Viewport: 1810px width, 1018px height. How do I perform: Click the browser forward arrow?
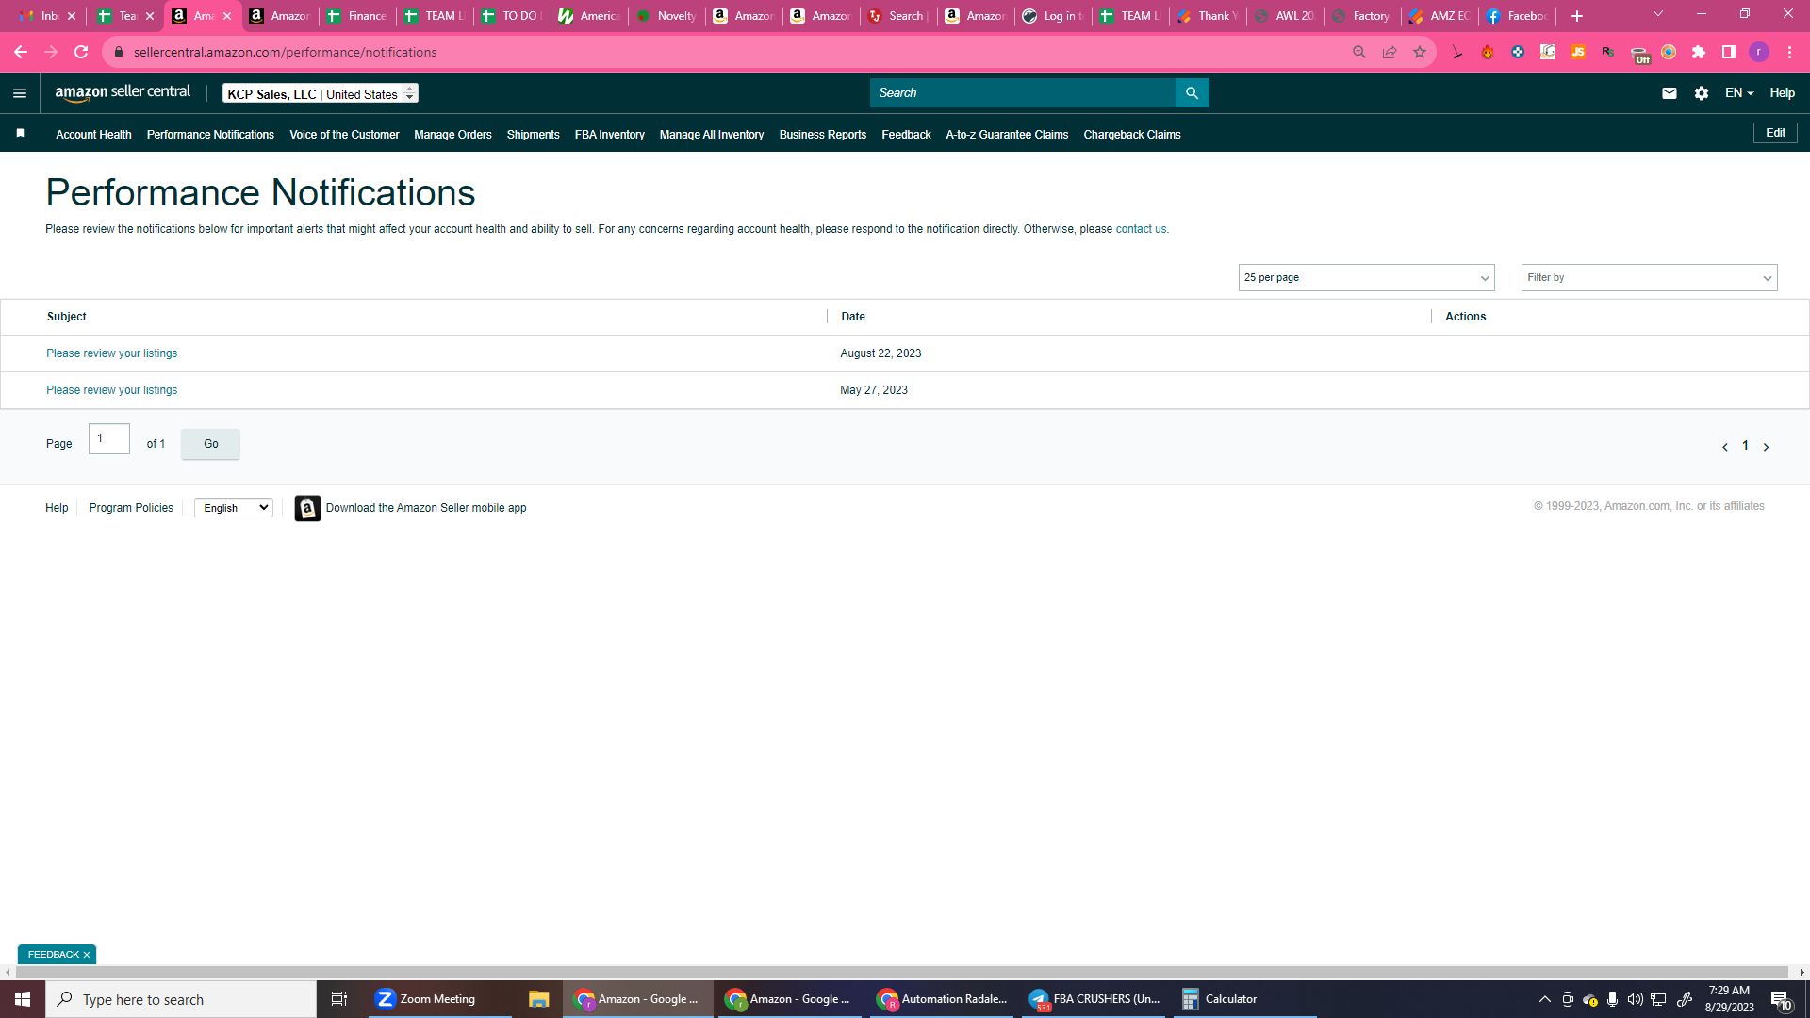51,52
